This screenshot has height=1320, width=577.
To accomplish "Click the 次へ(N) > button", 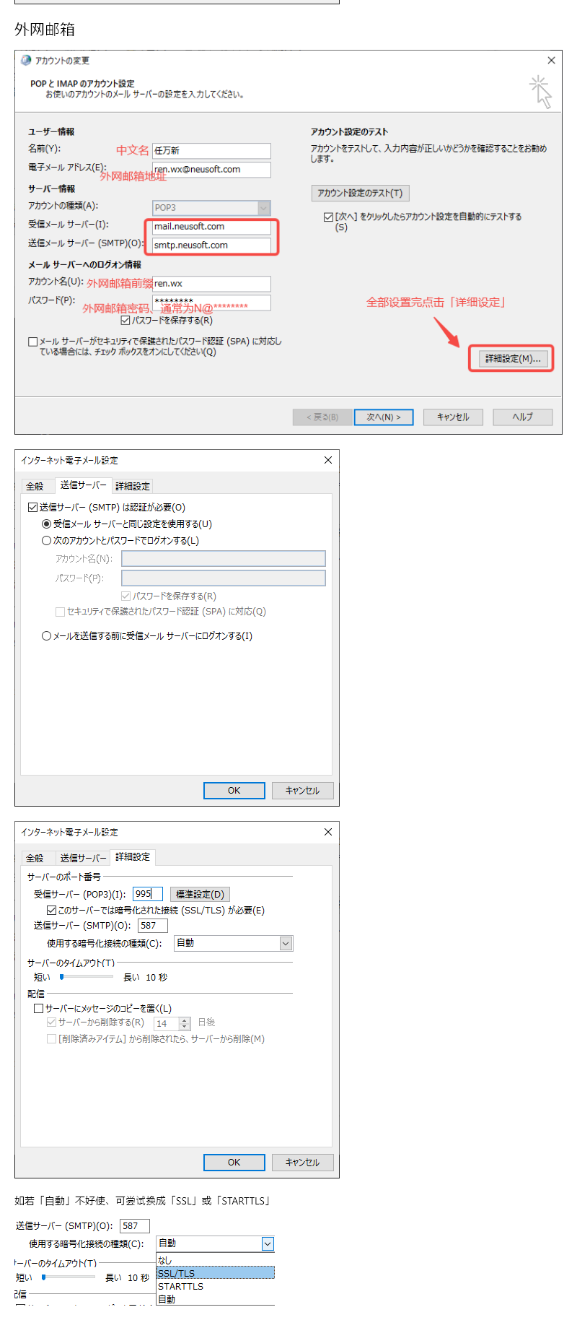I will click(x=383, y=417).
